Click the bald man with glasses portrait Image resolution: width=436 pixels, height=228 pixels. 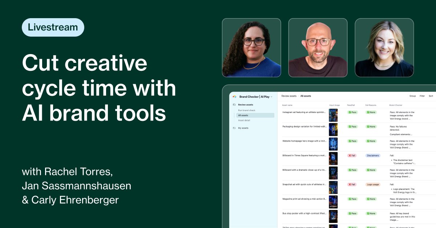click(x=318, y=48)
